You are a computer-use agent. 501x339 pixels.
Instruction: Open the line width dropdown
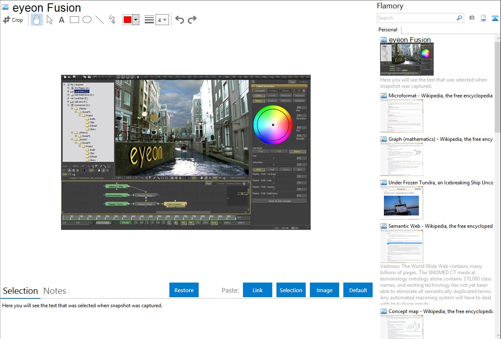162,20
